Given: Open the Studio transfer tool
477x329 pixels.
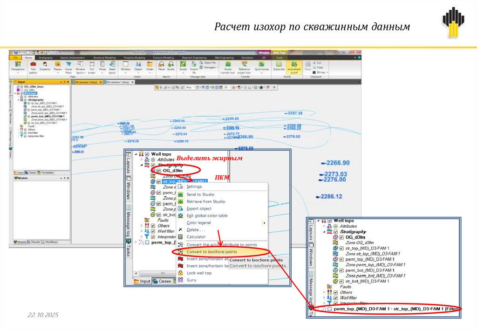Looking at the screenshot, I should tap(228, 65).
